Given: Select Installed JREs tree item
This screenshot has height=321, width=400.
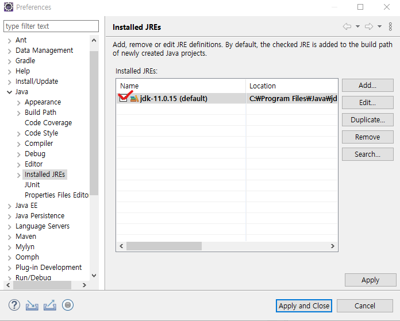Looking at the screenshot, I should coord(45,175).
